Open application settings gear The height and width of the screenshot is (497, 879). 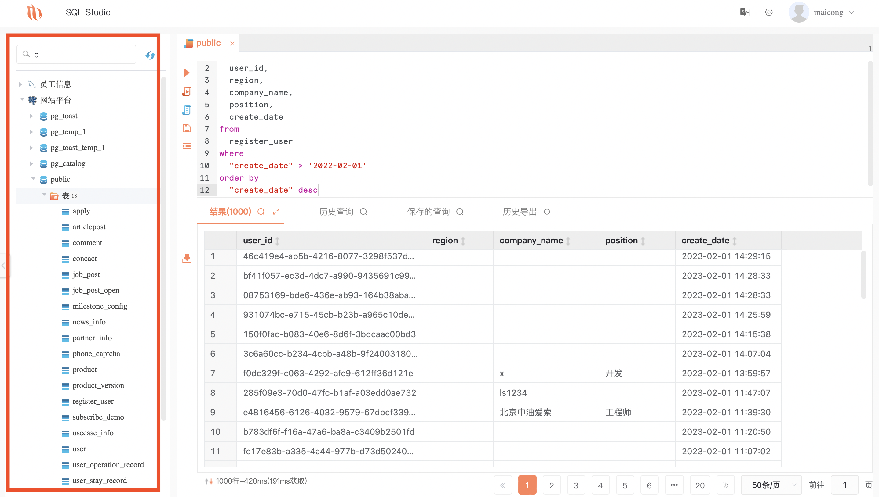coord(769,12)
